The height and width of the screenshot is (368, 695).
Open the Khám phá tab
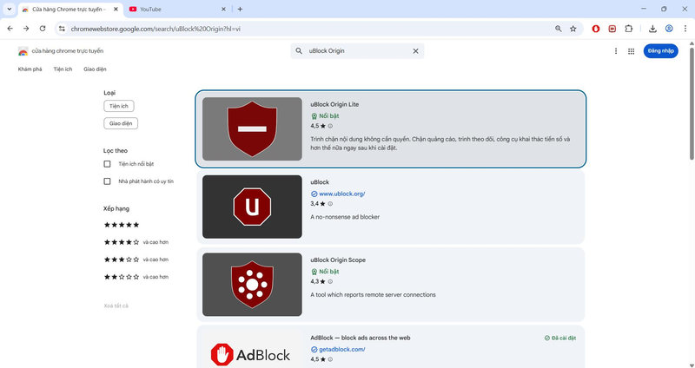coord(30,69)
